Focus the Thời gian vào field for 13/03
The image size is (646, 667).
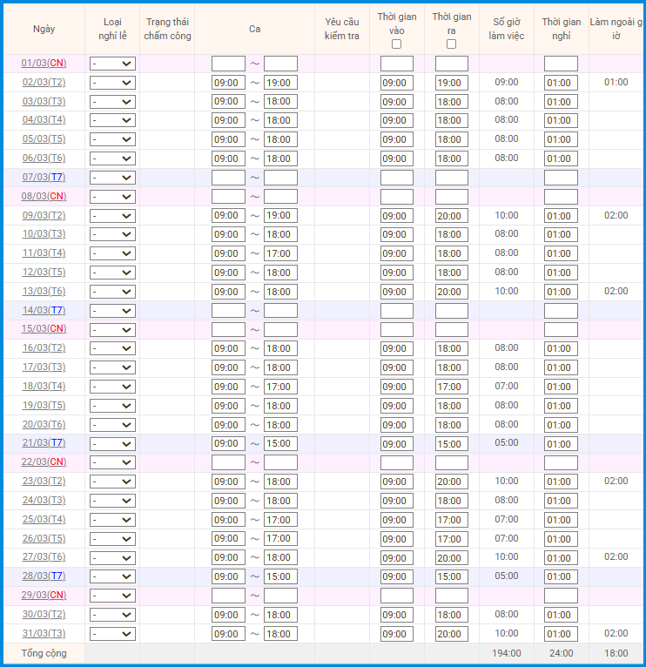click(x=396, y=292)
